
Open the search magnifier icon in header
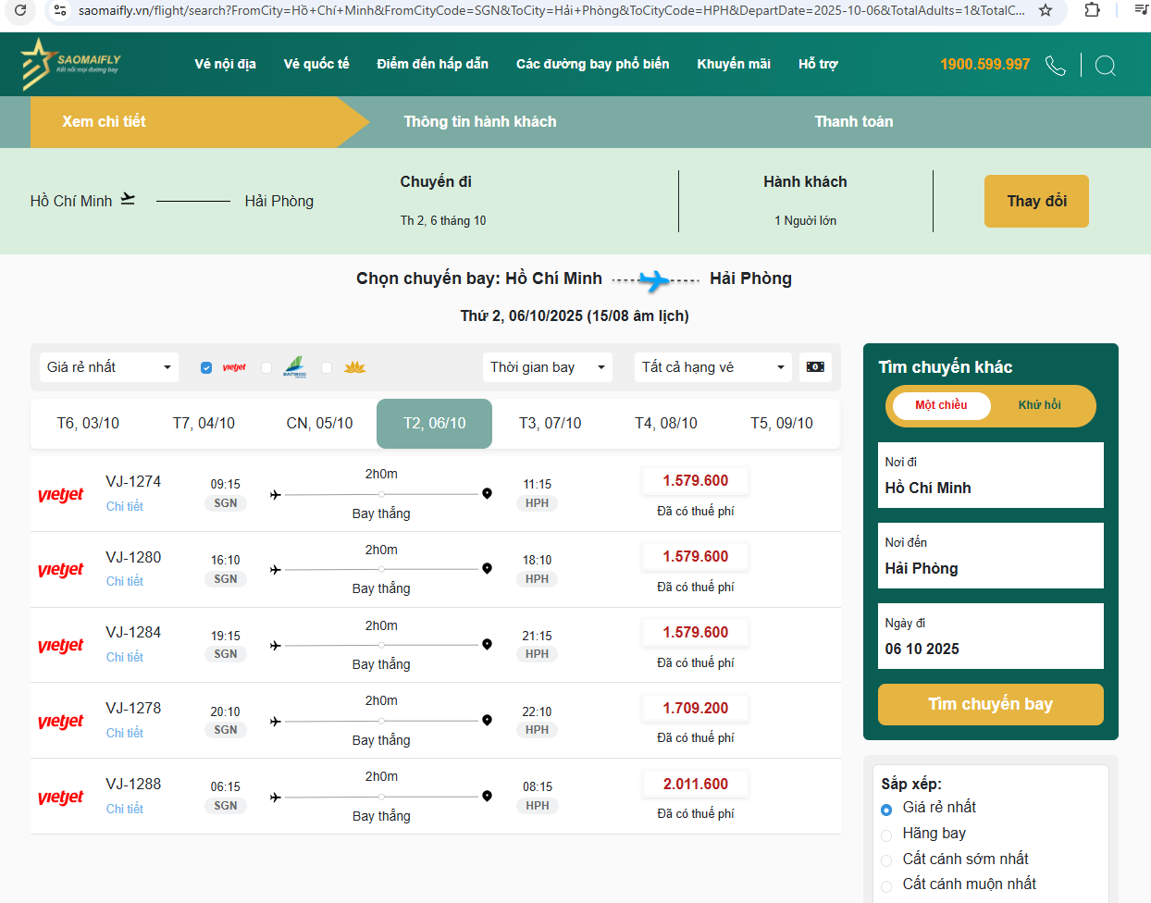(x=1105, y=65)
